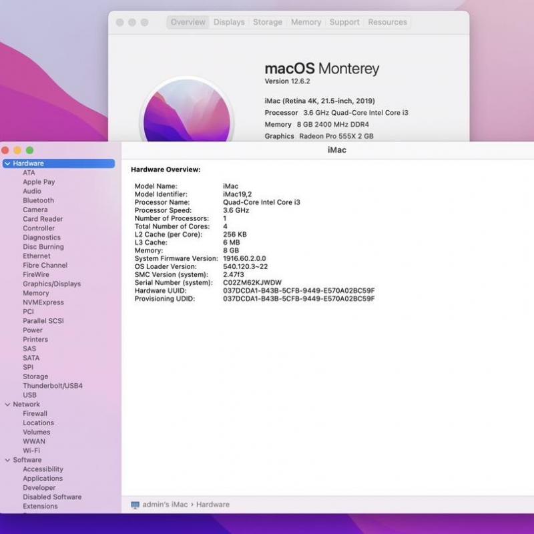Viewport: 534px width, 534px height.
Task: Click the Hardware UUID value
Action: (298, 290)
